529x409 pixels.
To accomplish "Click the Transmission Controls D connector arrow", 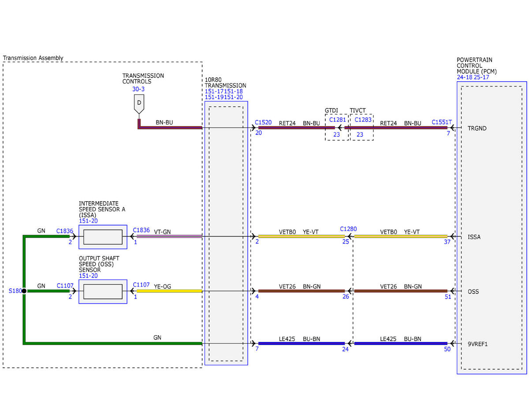I will tap(139, 104).
